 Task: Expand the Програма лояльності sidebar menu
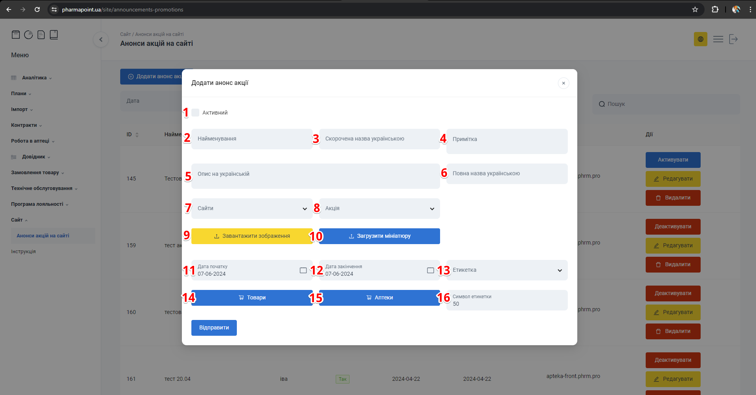click(37, 204)
